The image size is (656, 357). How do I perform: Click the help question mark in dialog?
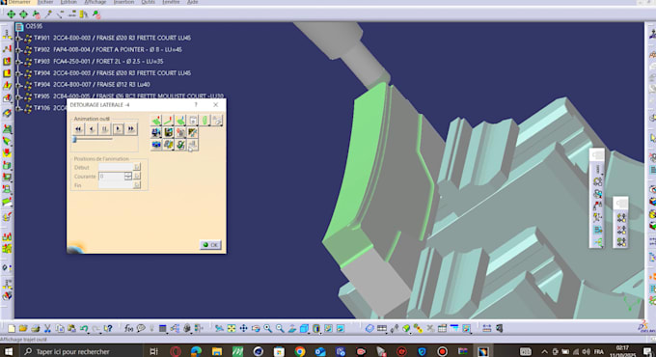point(196,104)
